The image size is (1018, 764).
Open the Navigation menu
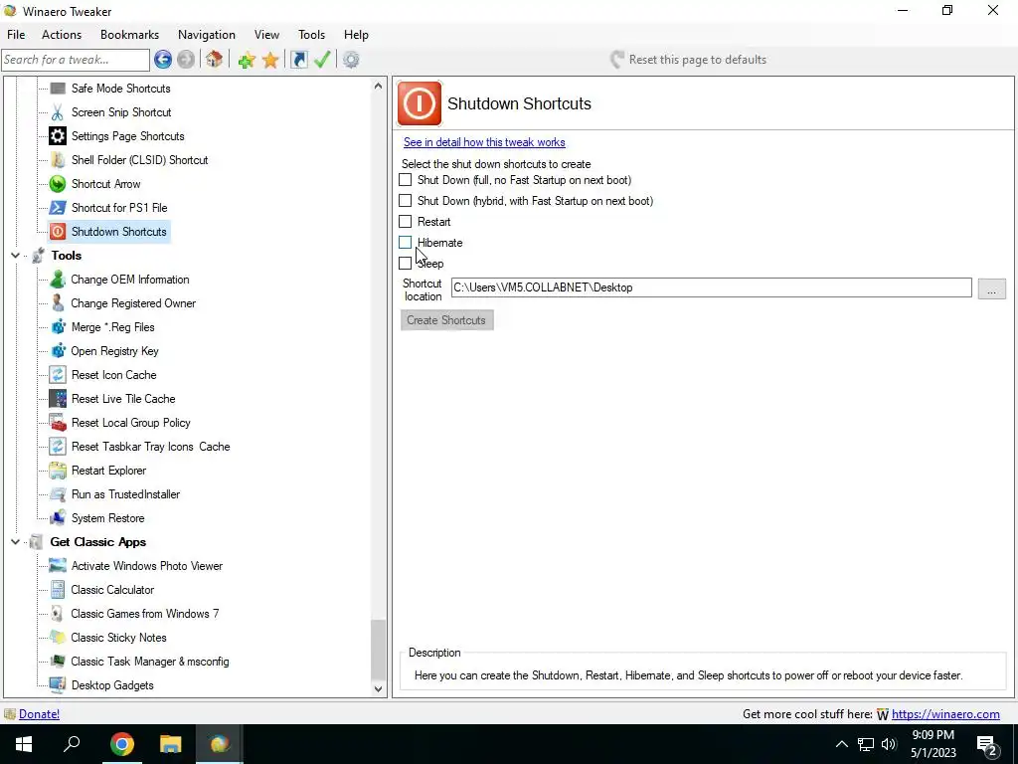[x=207, y=35]
